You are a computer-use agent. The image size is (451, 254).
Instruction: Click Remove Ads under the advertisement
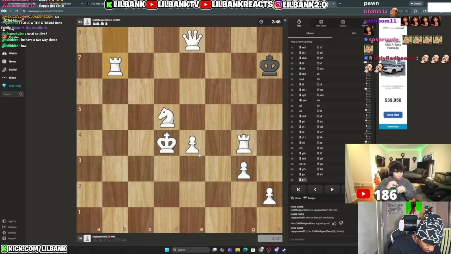coord(393,127)
